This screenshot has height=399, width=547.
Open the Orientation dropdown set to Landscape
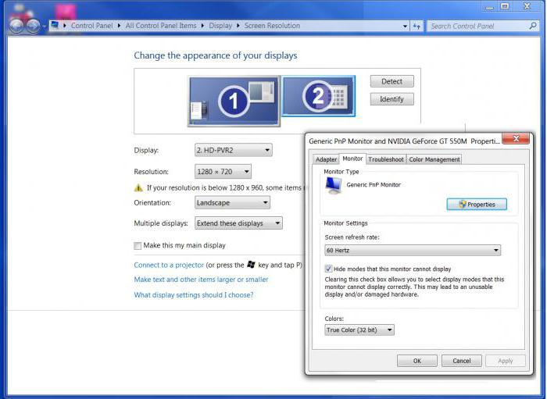point(232,202)
